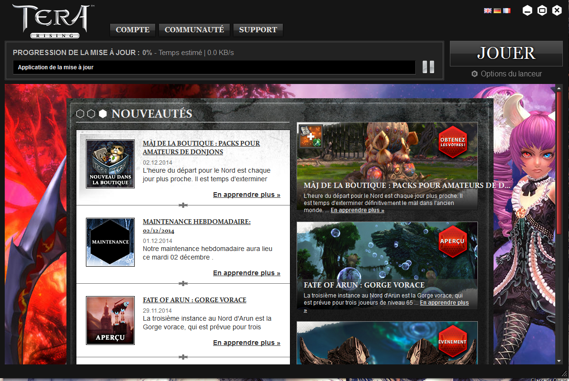Click the Obtenez les vôtres red badge

pos(453,142)
